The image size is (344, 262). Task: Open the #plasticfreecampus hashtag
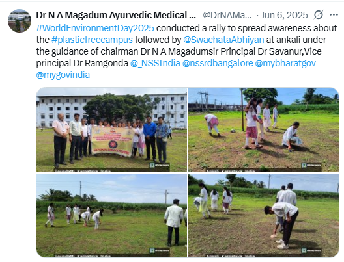[92, 40]
